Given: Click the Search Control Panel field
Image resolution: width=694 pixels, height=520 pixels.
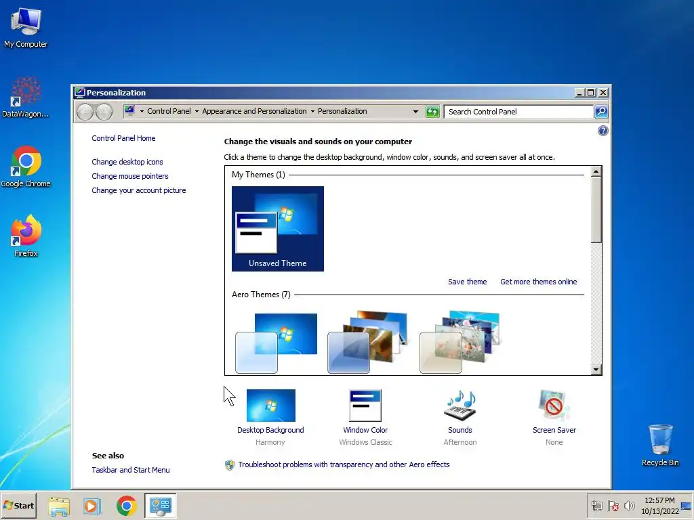Looking at the screenshot, I should coord(518,112).
